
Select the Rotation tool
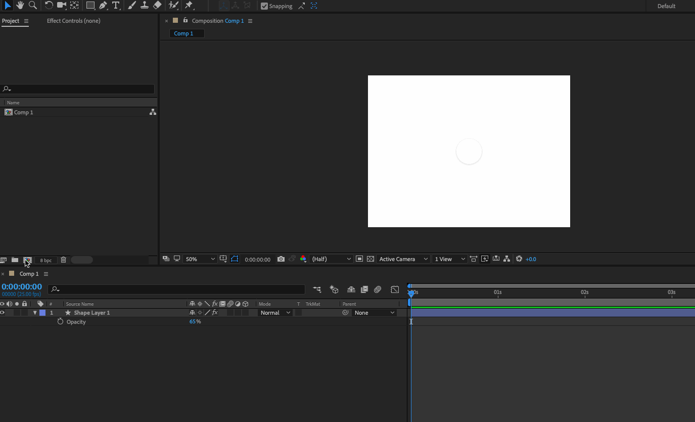point(49,6)
